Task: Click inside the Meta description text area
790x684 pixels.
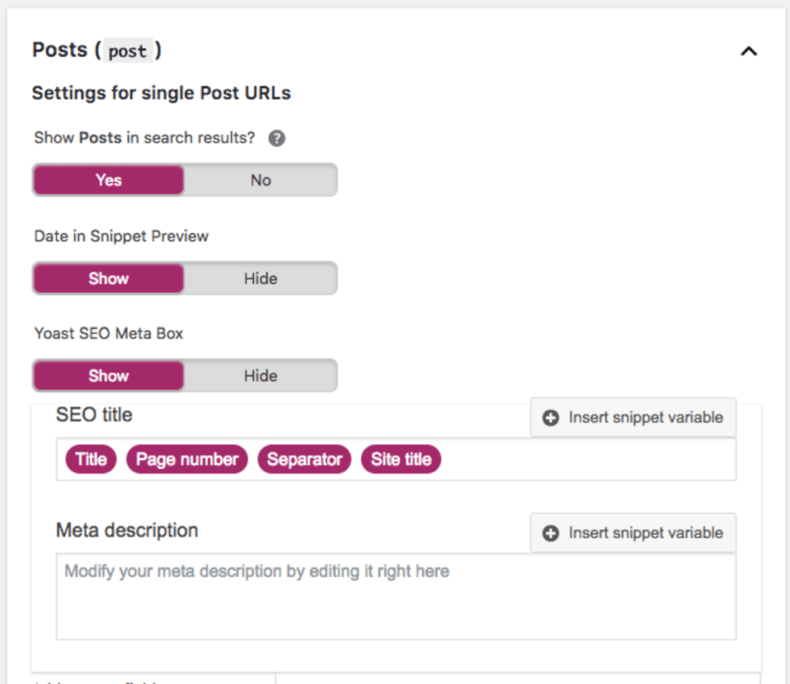Action: (395, 601)
